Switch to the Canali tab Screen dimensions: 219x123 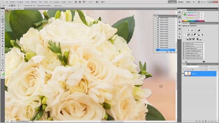pyautogui.click(x=189, y=64)
